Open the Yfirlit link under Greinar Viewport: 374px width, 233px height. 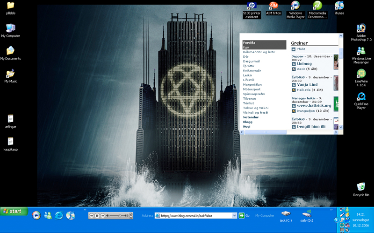click(x=301, y=49)
